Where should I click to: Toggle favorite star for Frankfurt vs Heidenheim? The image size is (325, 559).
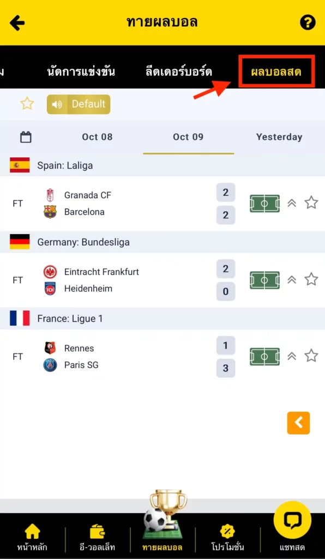point(311,279)
